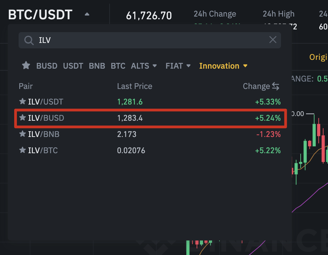The width and height of the screenshot is (328, 255).
Task: Click the Pair column header
Action: pyautogui.click(x=26, y=86)
